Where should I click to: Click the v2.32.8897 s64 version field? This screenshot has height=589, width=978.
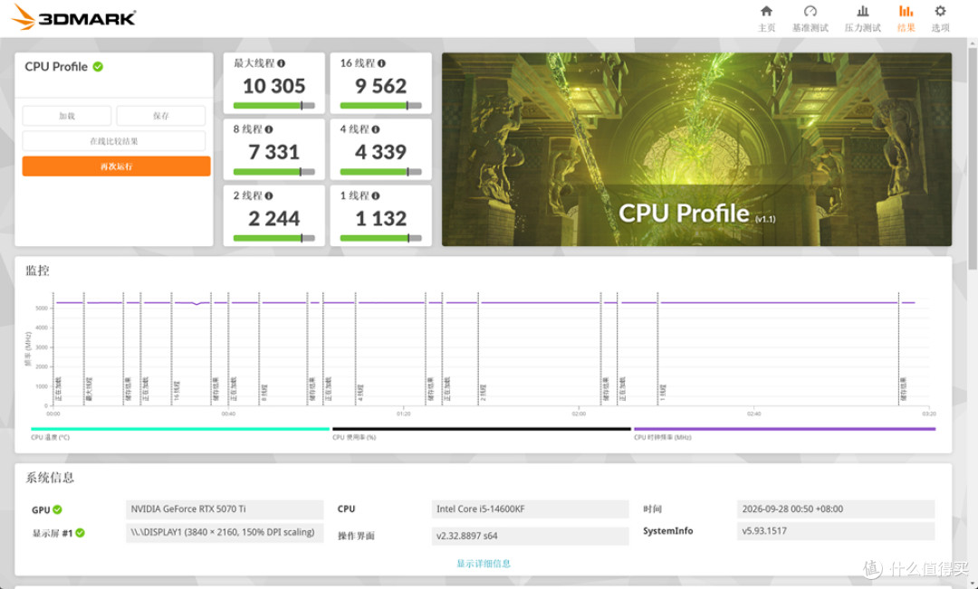click(530, 536)
